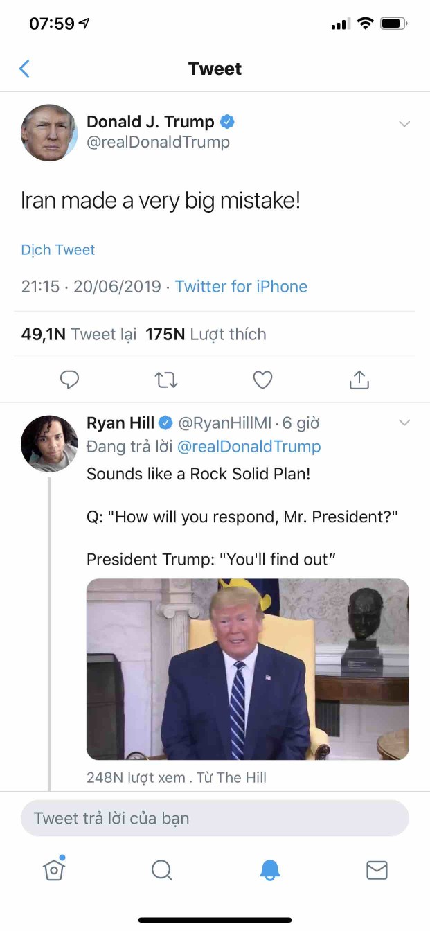Like the tweet with the heart icon
Screen dimensions: 430x931
pos(262,380)
